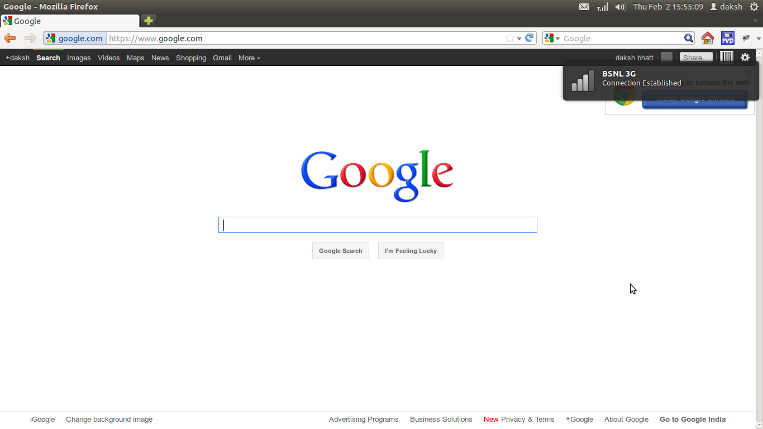Select the Google browser tab
763x429 pixels.
coord(69,21)
